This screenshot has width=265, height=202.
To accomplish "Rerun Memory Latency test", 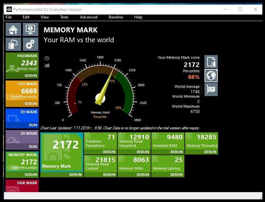I will 176,175.
